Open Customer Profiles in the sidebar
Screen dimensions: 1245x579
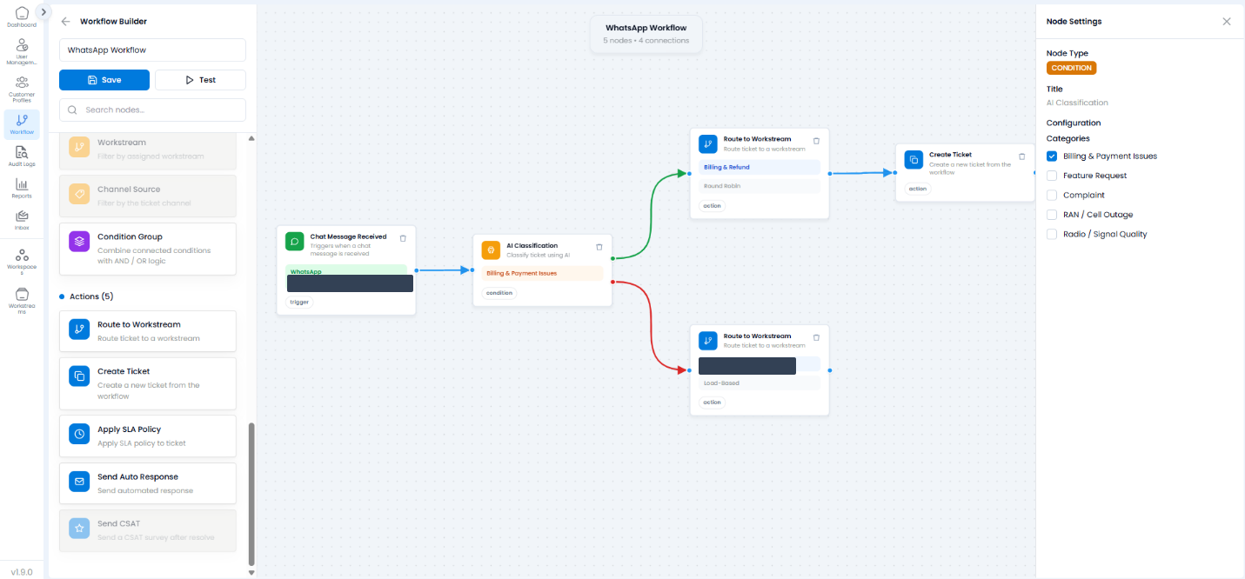[x=22, y=90]
